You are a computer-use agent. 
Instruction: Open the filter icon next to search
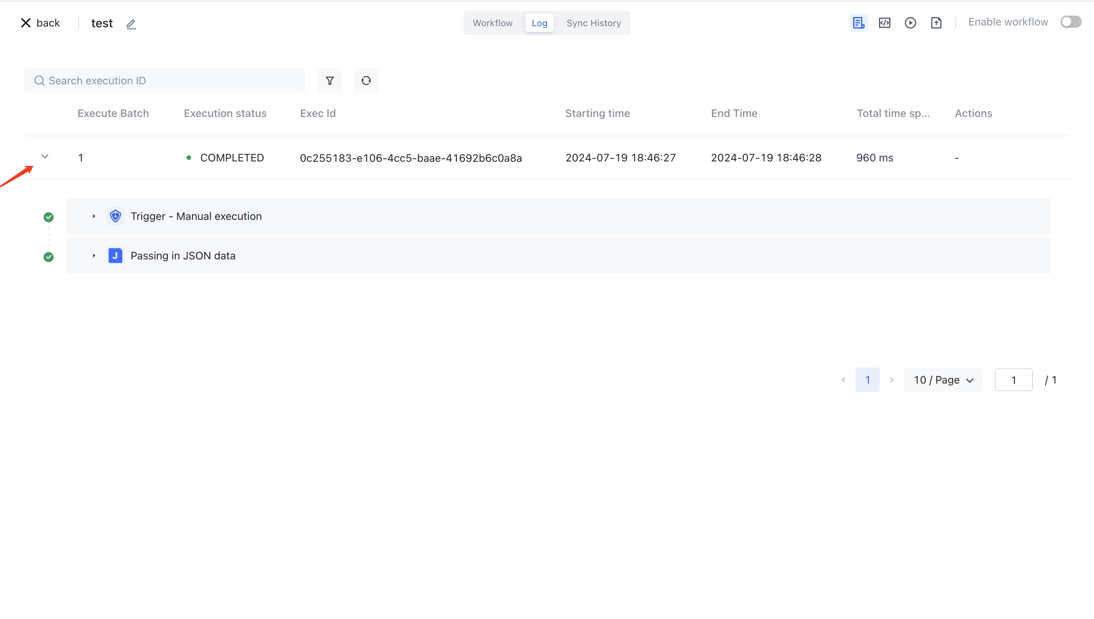coord(329,81)
